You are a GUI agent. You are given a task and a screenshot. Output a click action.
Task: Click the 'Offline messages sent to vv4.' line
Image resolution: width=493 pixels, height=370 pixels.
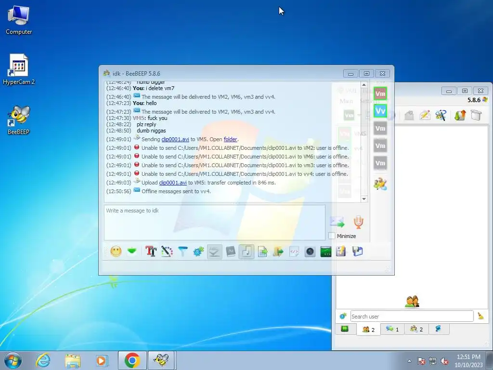176,191
